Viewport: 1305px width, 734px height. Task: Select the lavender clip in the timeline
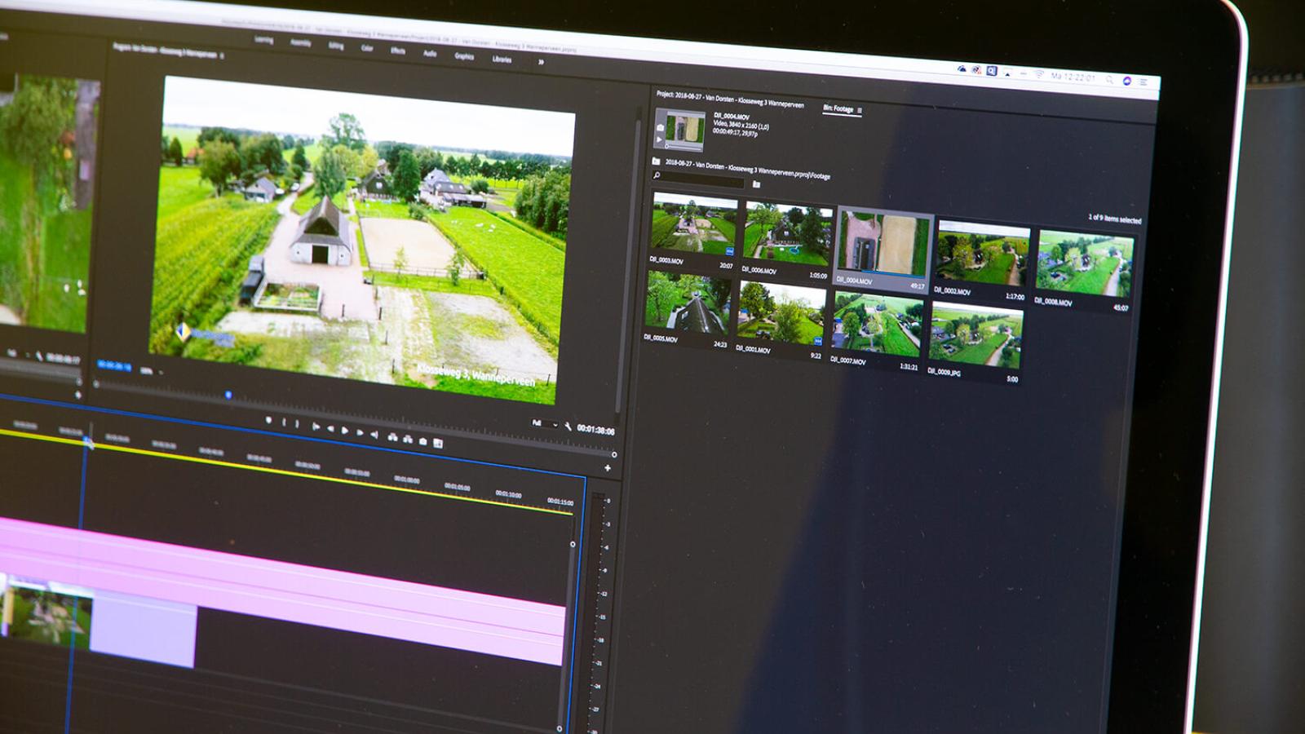(x=144, y=631)
